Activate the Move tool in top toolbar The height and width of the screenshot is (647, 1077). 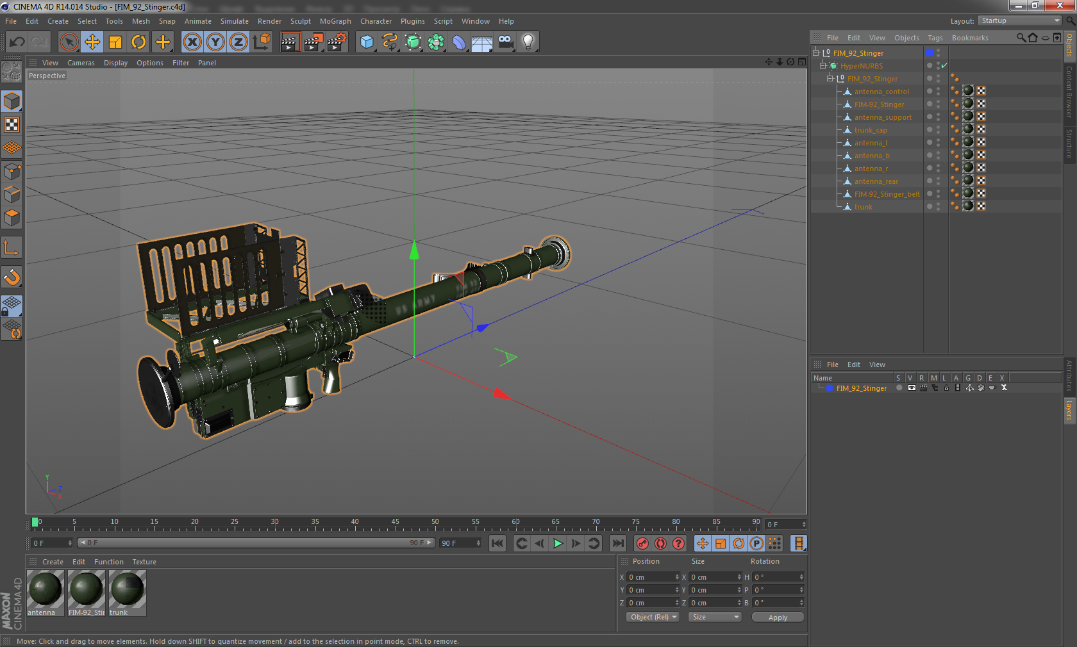coord(92,42)
